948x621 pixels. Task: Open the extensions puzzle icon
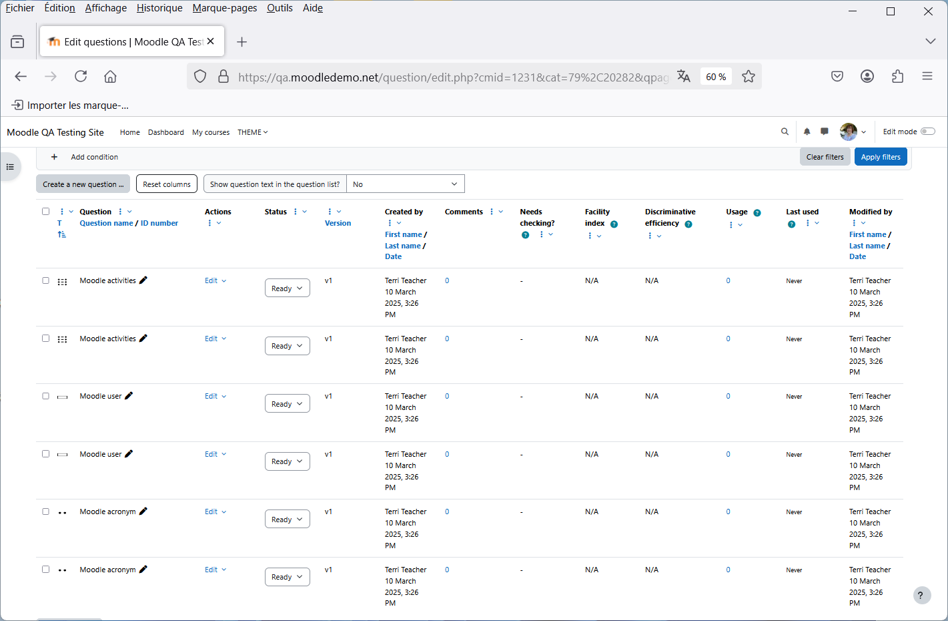coord(897,76)
